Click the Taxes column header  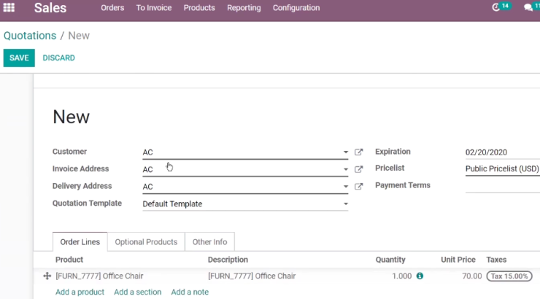[496, 260]
